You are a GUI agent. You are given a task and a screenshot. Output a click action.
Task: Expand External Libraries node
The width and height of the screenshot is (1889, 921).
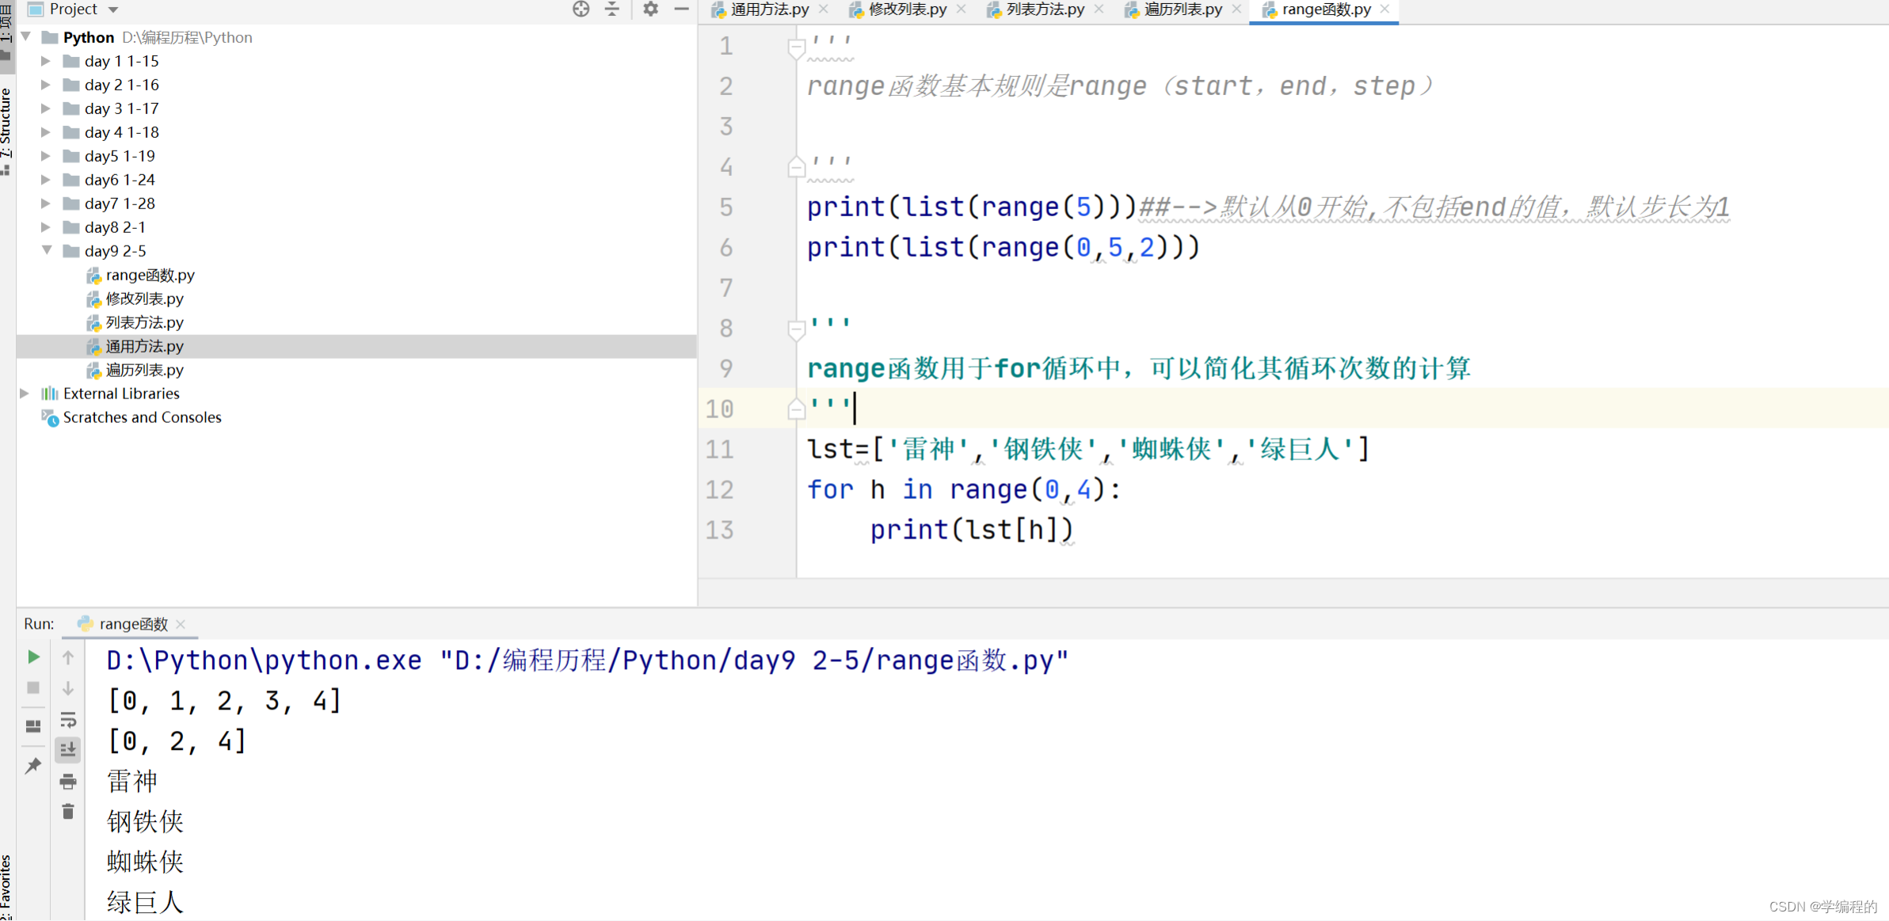(x=25, y=394)
